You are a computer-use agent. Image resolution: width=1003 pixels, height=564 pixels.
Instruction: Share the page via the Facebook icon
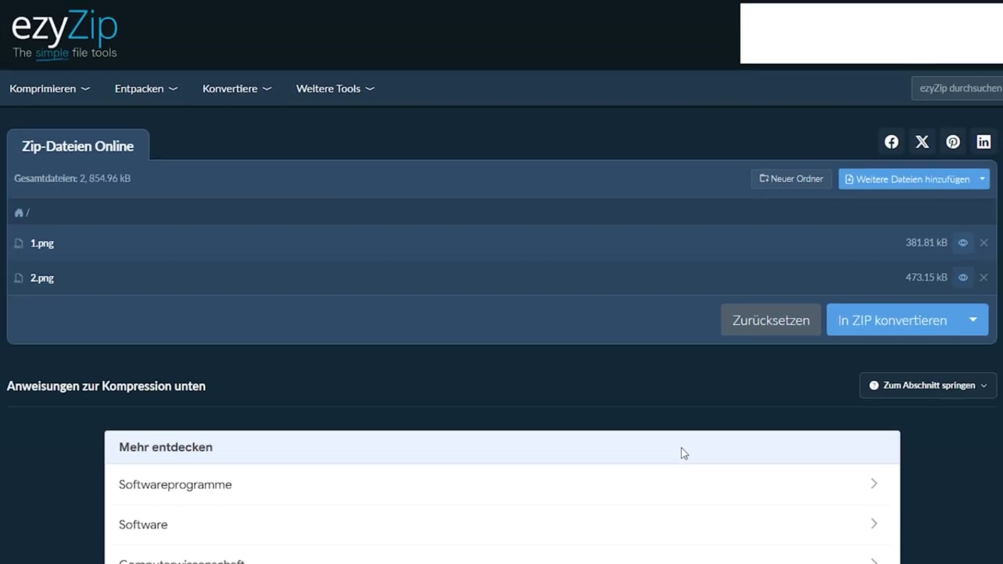[x=891, y=142]
